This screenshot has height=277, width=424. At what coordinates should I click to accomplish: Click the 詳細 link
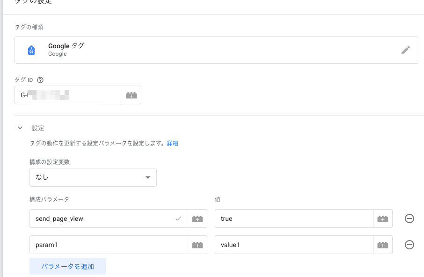pyautogui.click(x=173, y=143)
